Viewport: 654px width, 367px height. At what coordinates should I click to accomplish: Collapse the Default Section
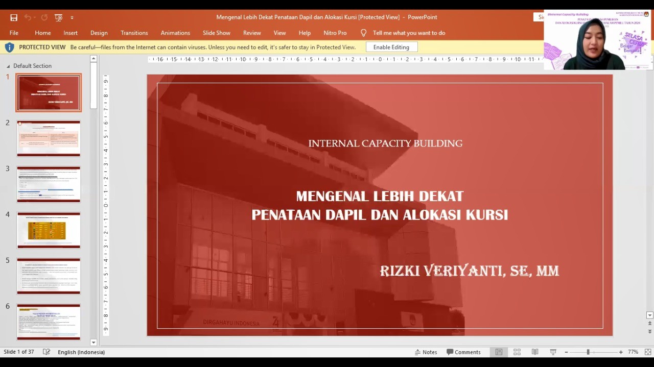pyautogui.click(x=8, y=66)
